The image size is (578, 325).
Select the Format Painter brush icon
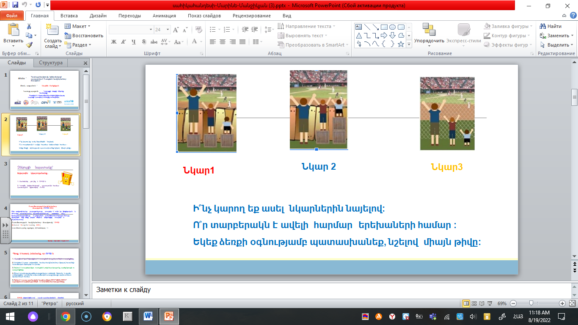[x=29, y=45]
